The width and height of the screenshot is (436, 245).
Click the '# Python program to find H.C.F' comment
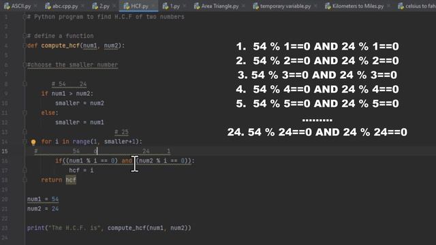pyautogui.click(x=106, y=17)
